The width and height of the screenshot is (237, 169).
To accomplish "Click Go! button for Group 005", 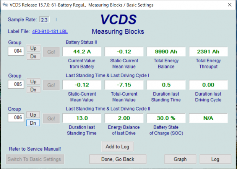I will [51, 85].
